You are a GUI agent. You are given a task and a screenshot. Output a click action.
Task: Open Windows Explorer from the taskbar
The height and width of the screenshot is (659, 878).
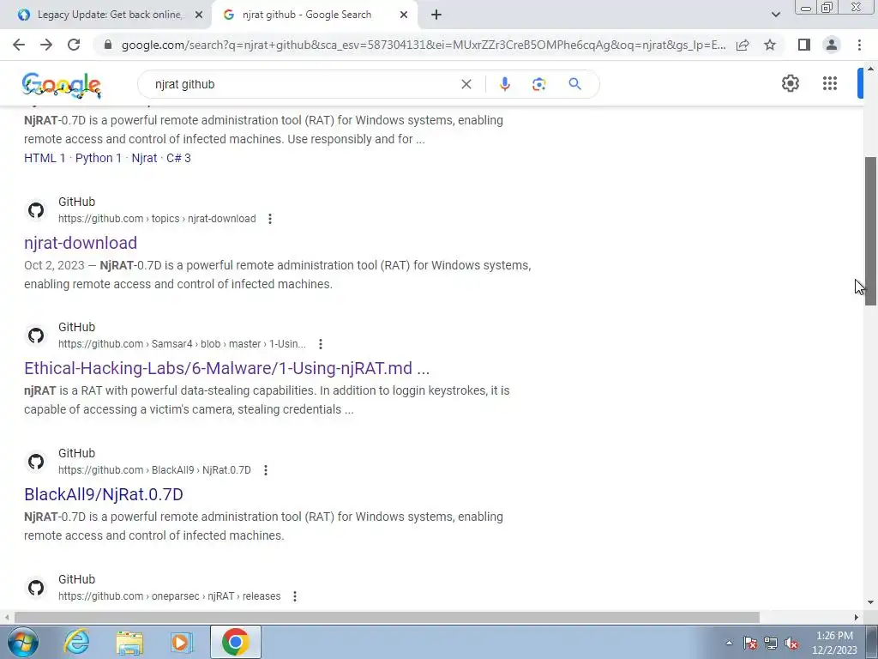point(129,642)
